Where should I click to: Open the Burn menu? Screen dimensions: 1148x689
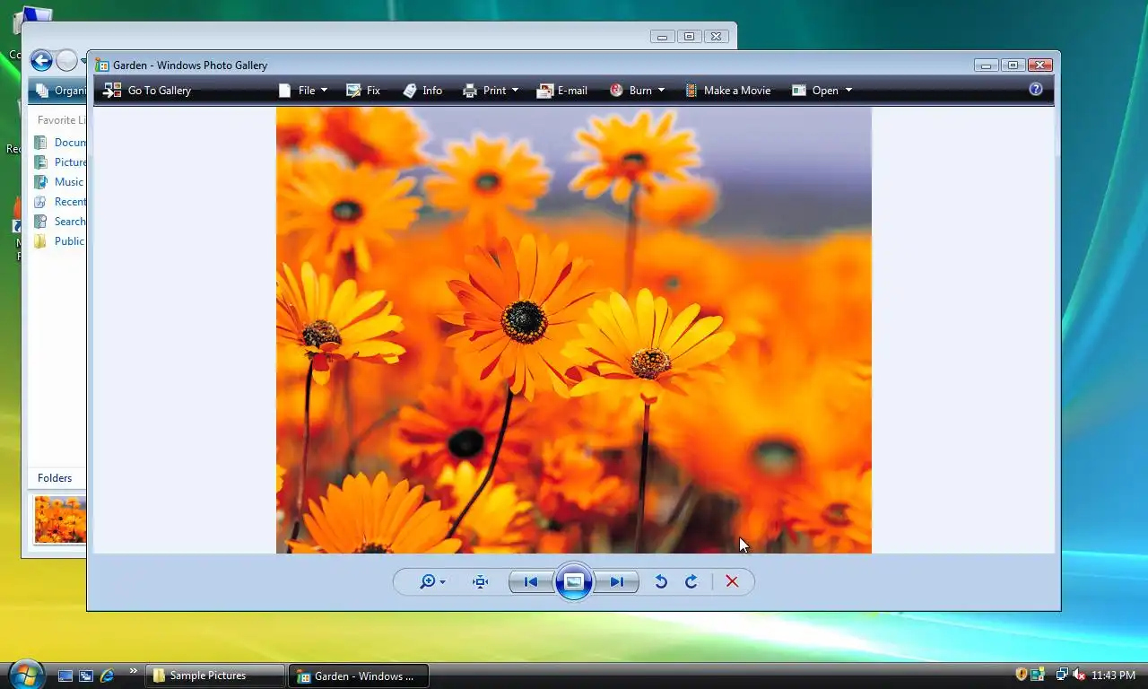click(637, 90)
